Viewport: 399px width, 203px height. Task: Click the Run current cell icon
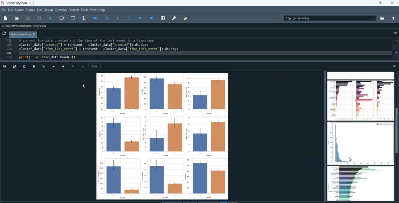[62, 18]
